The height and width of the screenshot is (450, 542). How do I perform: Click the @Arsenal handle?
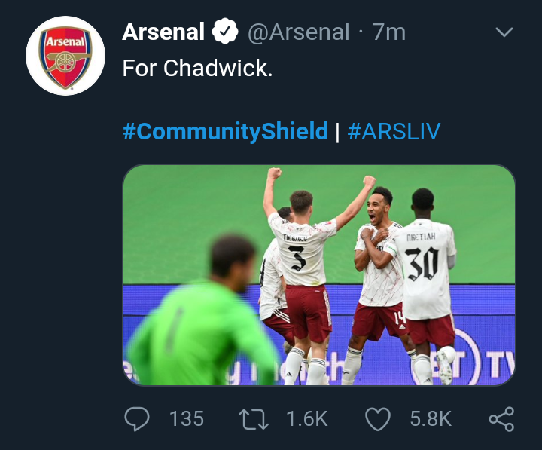(299, 32)
